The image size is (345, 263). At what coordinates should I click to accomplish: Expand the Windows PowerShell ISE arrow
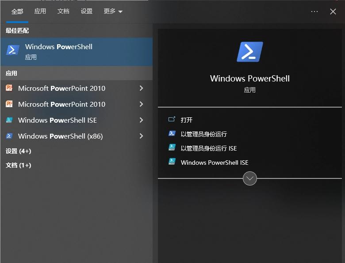(x=141, y=120)
